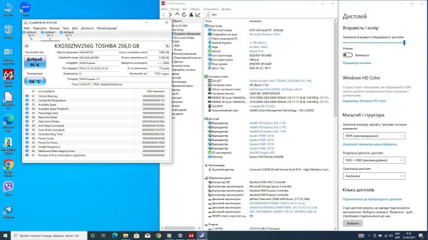Toggle the Нічне світло night light switch
This screenshot has height=240, width=428.
(347, 55)
